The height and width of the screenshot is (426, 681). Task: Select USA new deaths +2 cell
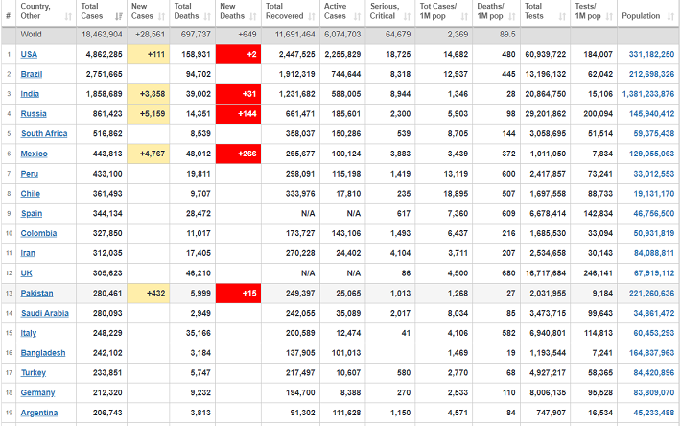[238, 55]
